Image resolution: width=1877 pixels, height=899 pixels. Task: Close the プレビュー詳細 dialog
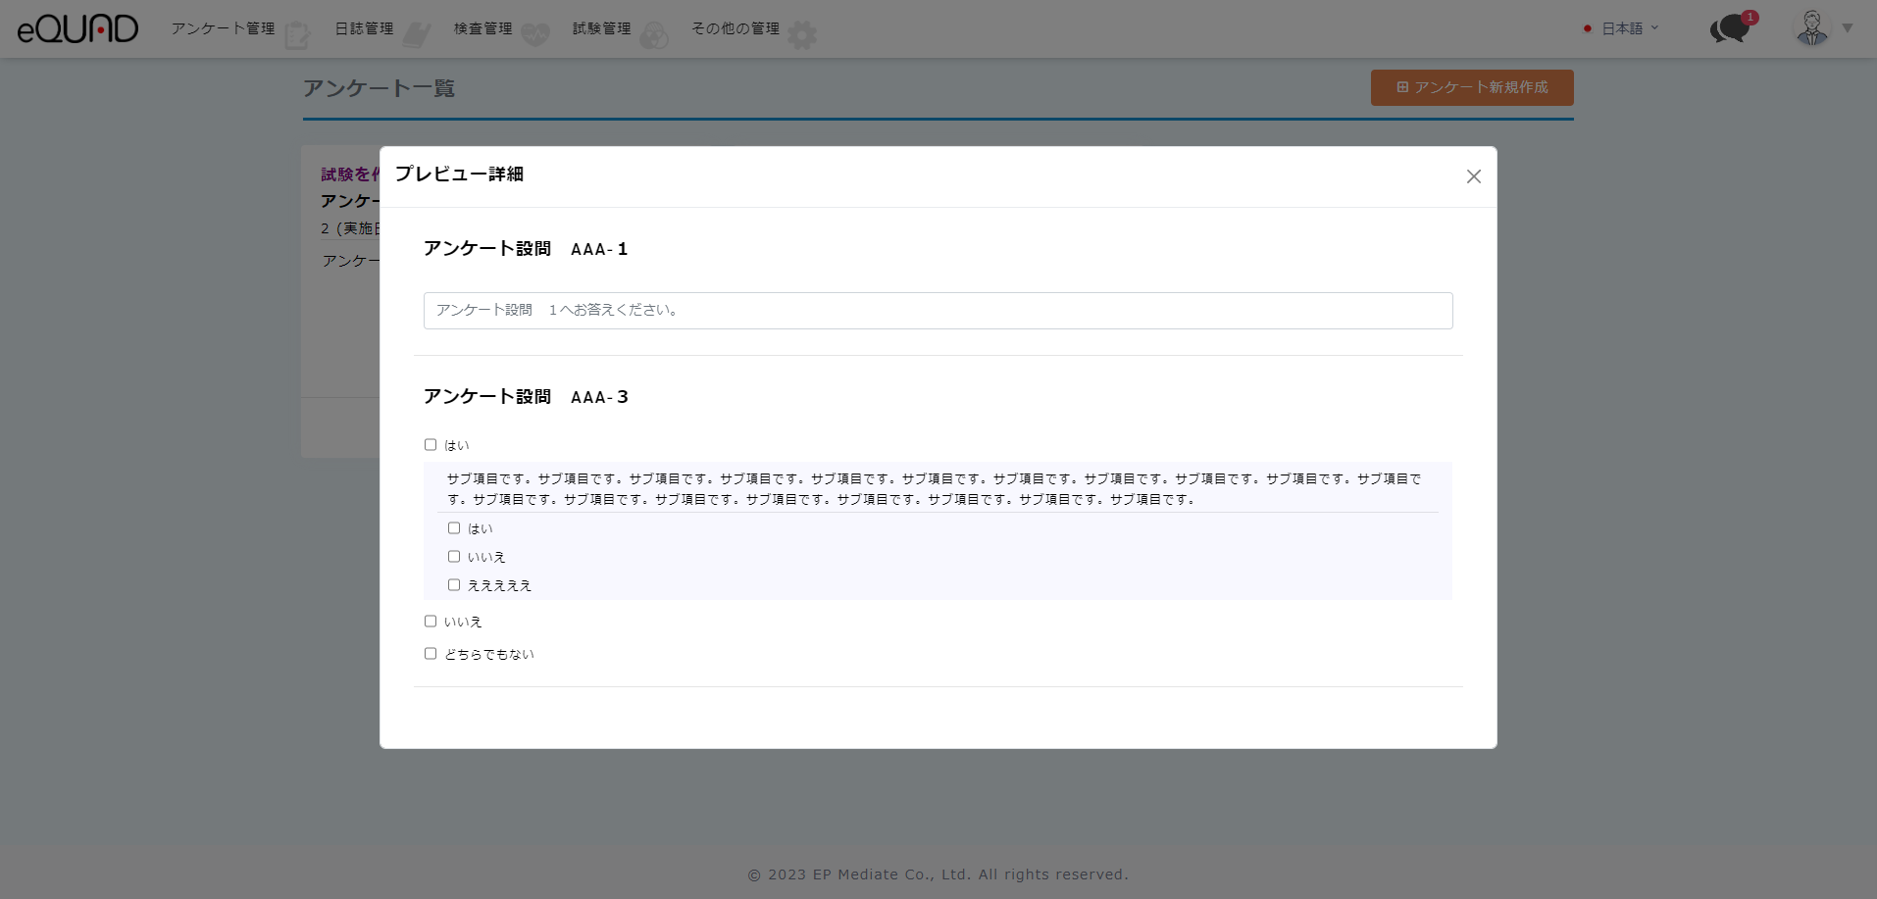tap(1473, 176)
